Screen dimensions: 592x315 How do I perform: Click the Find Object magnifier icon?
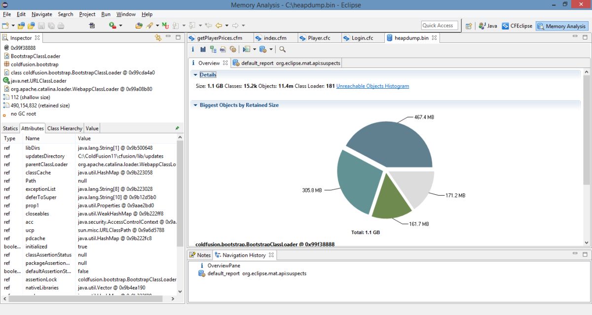[282, 49]
